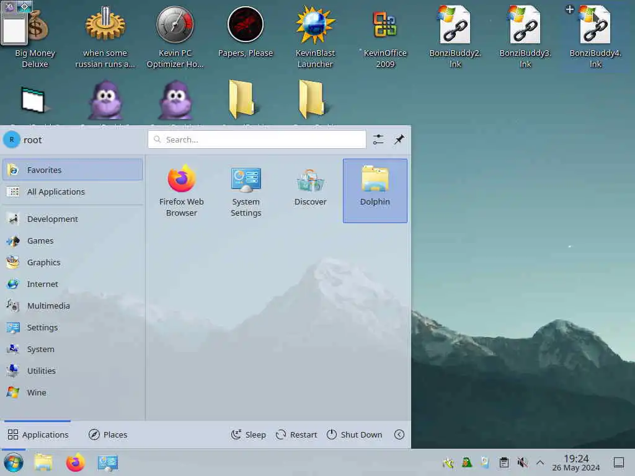Open the Graphics category

[x=73, y=262]
